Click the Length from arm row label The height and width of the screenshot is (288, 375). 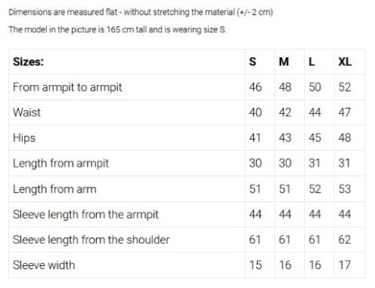55,189
